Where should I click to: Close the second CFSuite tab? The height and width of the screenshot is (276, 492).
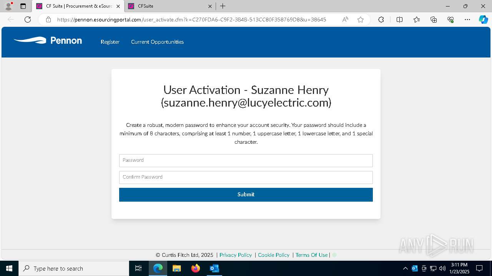[210, 6]
